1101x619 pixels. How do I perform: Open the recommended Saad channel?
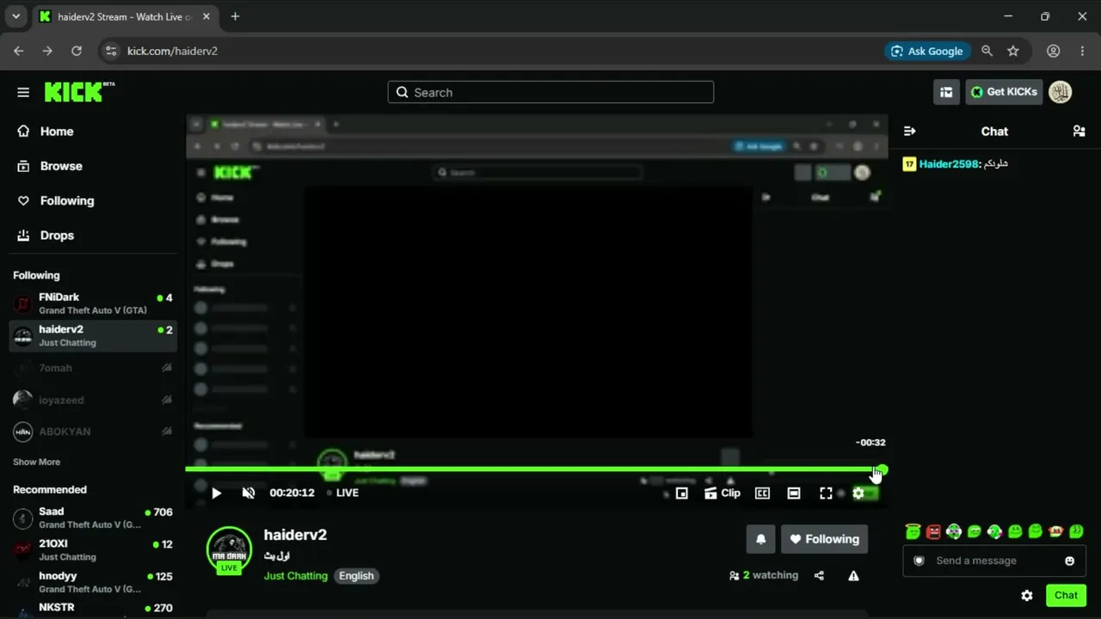click(93, 518)
